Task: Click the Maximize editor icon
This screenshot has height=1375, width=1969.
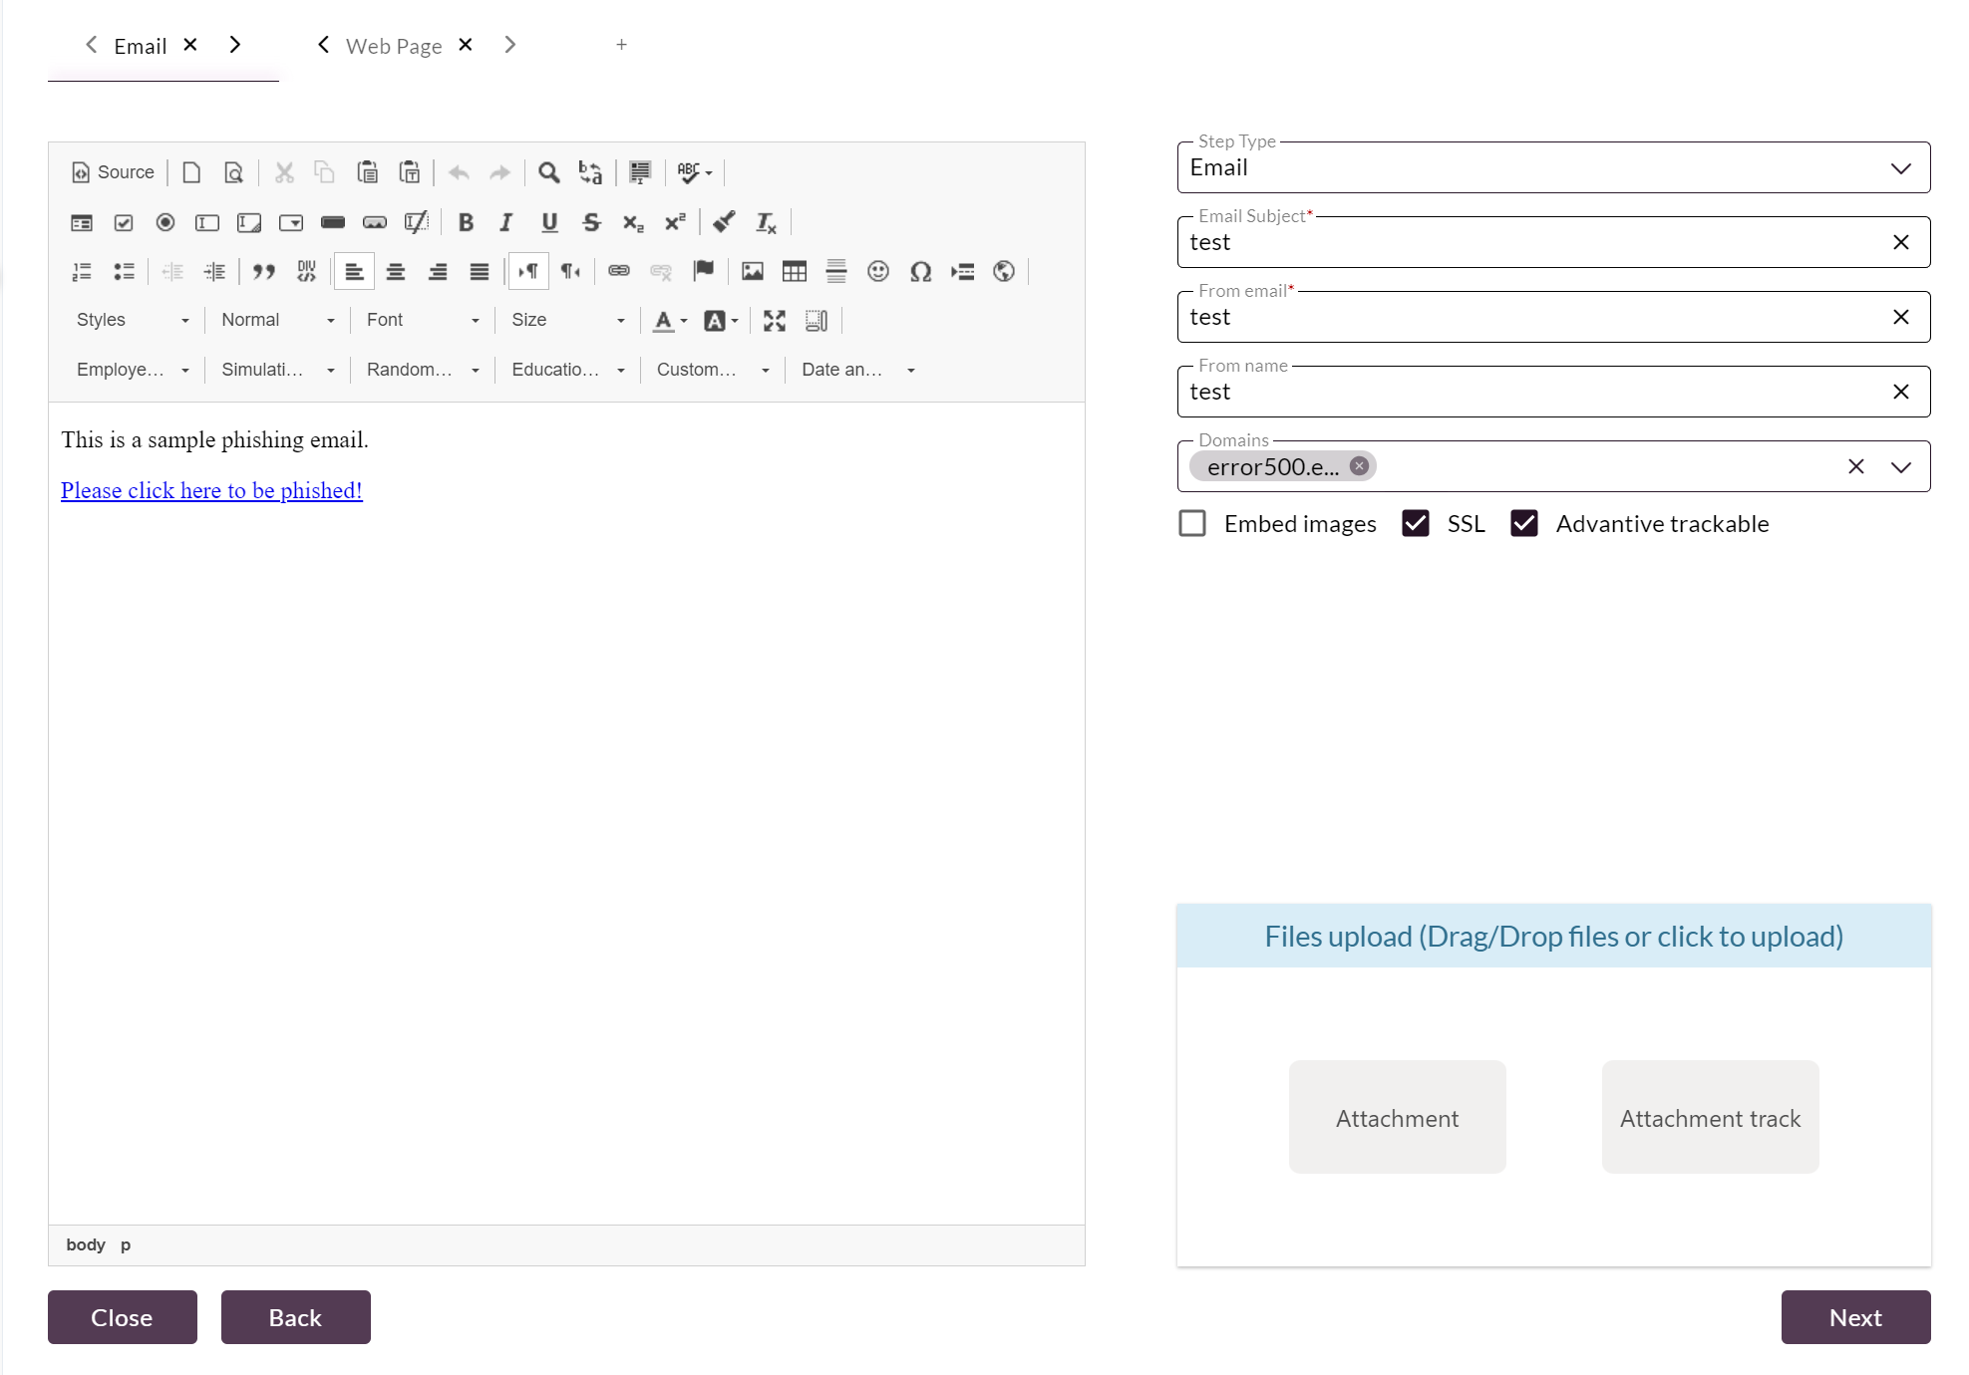Action: (774, 321)
